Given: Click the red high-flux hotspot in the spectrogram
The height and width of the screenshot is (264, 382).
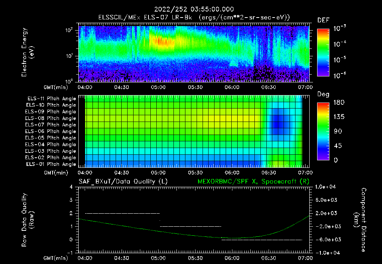Looking at the screenshot, I should 162,41.
